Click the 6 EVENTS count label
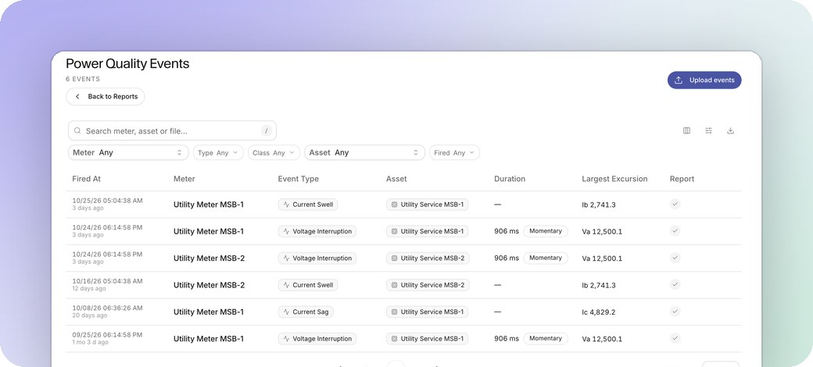Image resolution: width=813 pixels, height=367 pixels. [83, 79]
